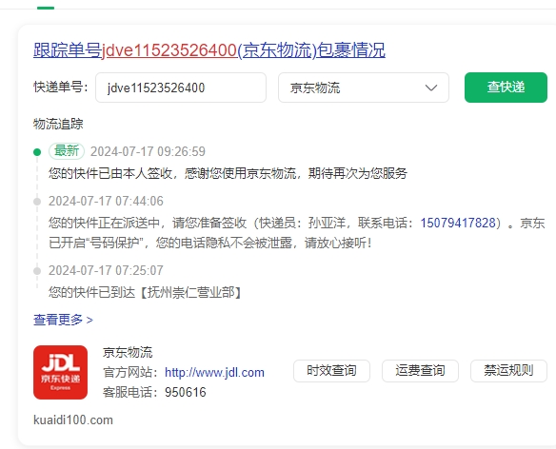This screenshot has height=449, width=556.
Task: Click the 查快递 green search button
Action: point(506,88)
